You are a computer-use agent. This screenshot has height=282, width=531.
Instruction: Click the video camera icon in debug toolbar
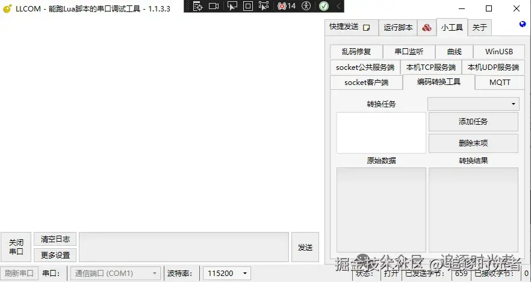coord(214,6)
